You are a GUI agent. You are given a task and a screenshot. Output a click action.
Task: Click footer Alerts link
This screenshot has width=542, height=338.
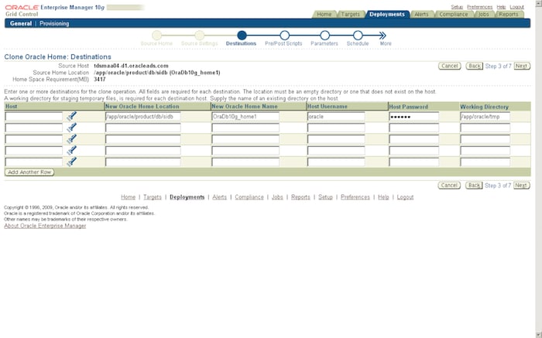tap(219, 197)
